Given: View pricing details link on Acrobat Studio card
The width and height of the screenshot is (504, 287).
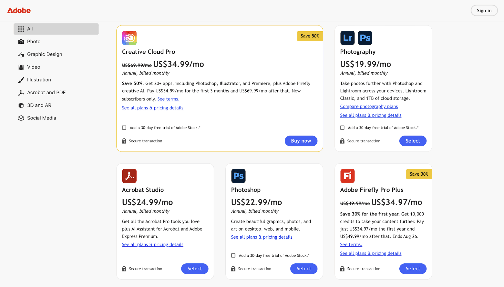Looking at the screenshot, I should [153, 245].
